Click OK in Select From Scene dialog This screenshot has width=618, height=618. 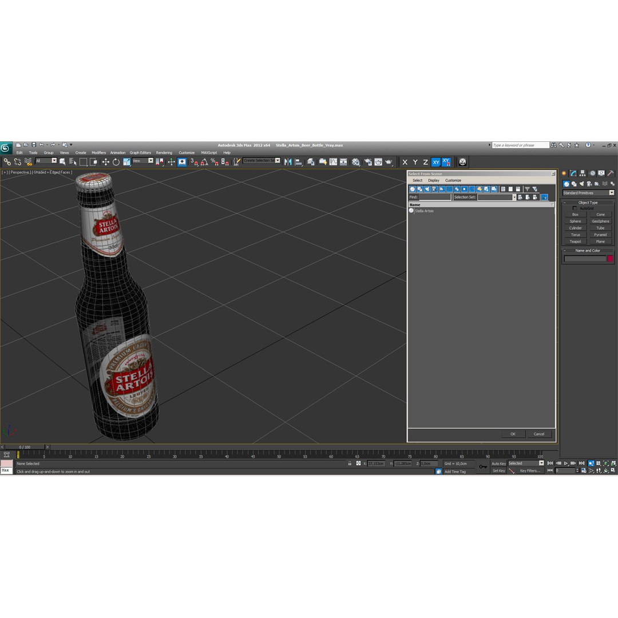click(x=513, y=434)
